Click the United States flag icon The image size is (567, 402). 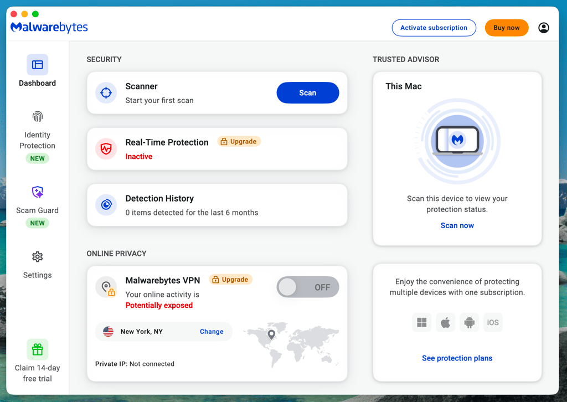[108, 332]
